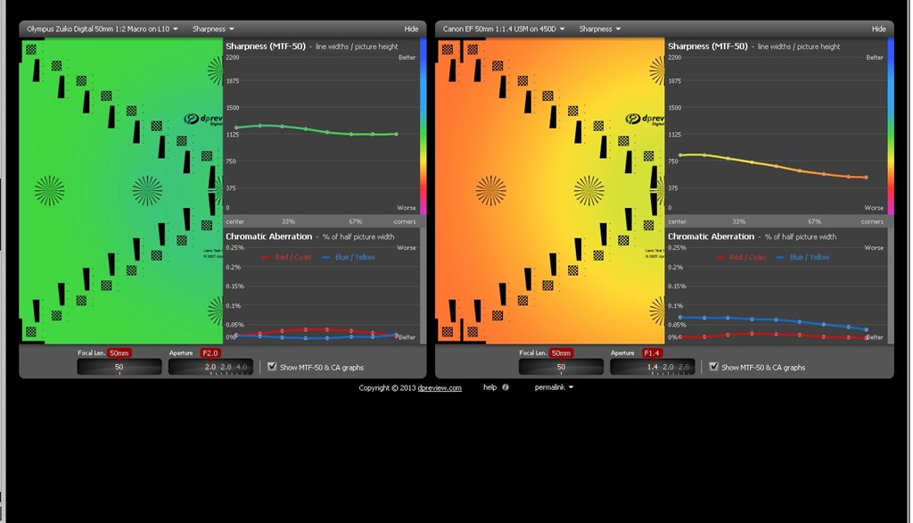This screenshot has height=523, width=913.
Task: Click Blue / Yellow legend in Canon panel
Action: 803,257
